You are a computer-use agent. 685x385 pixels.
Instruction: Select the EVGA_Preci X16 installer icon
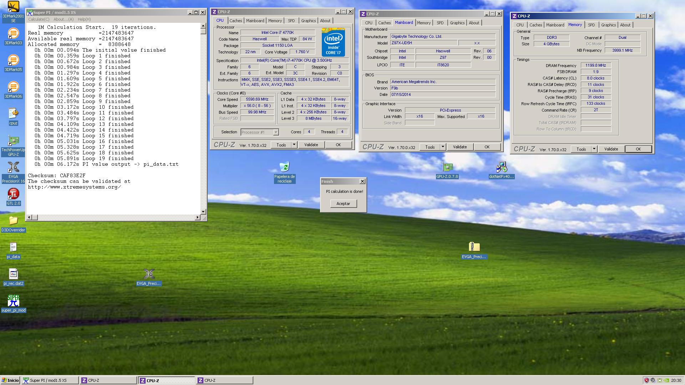pos(149,277)
